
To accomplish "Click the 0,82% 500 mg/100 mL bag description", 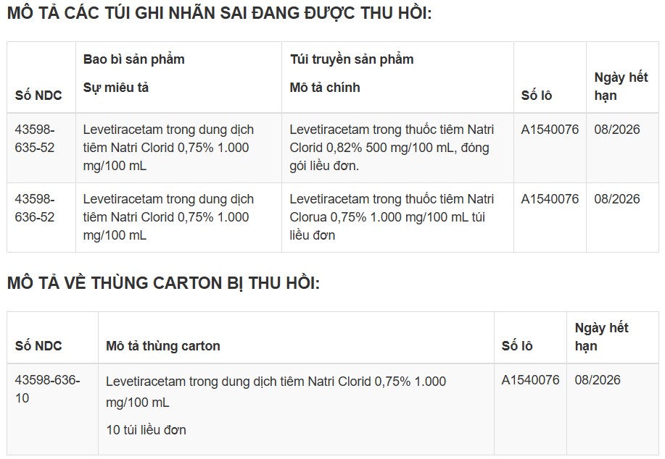I will point(392,148).
